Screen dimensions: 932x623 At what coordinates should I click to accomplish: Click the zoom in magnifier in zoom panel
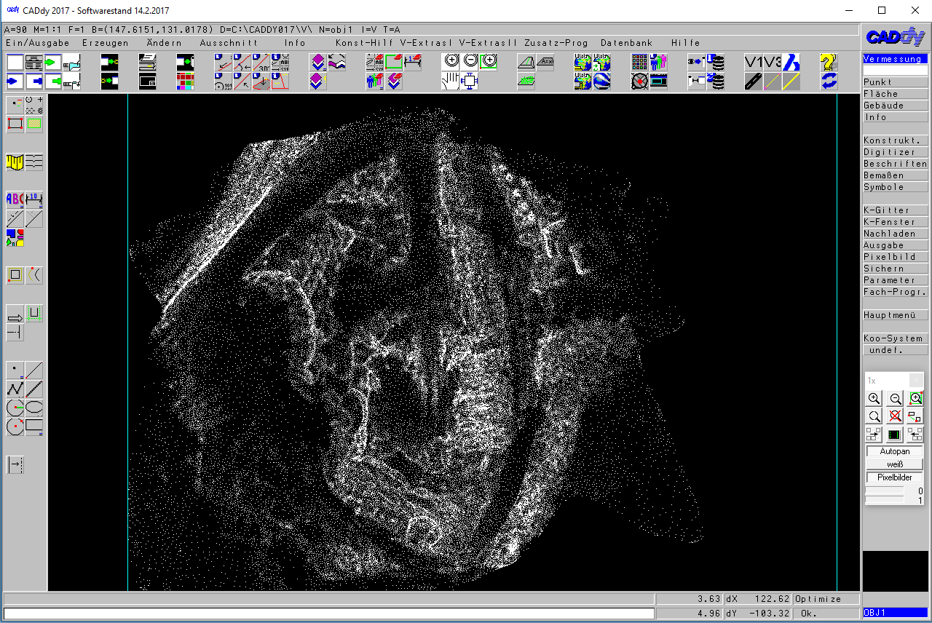874,399
